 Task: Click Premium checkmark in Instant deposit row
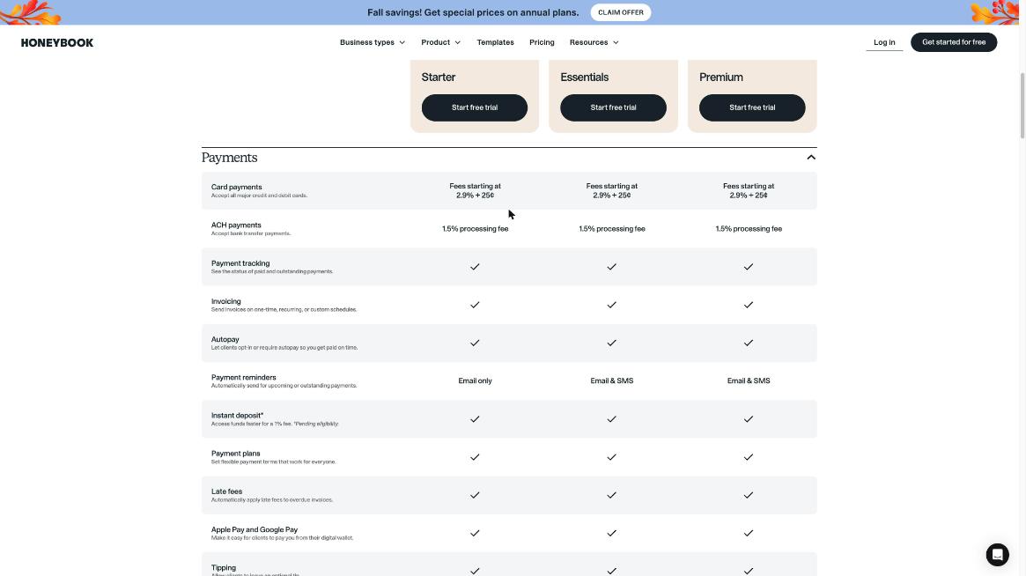point(749,419)
